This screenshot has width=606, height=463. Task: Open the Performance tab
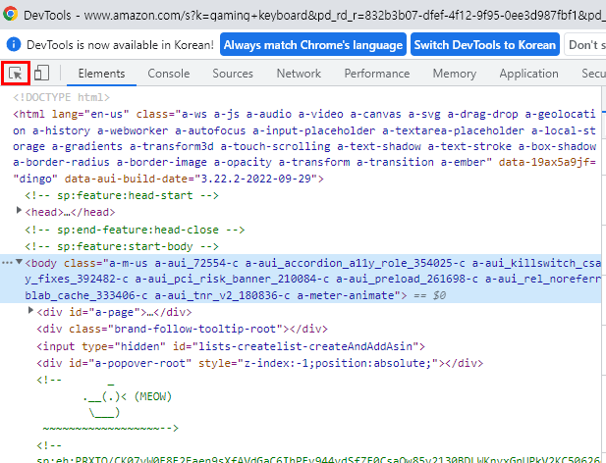(x=377, y=74)
